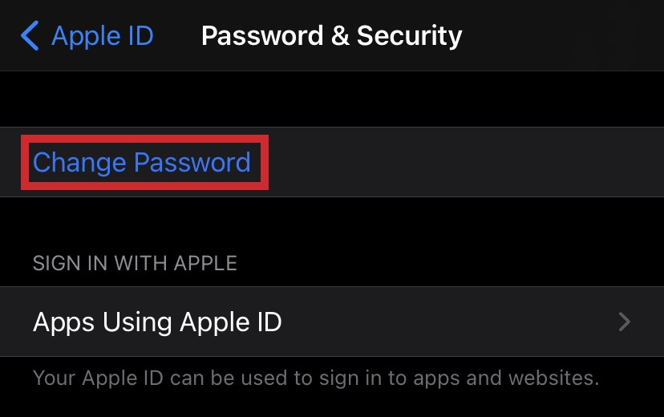The width and height of the screenshot is (664, 417).
Task: Tap black gap below the Change Password row
Action: [x=332, y=221]
